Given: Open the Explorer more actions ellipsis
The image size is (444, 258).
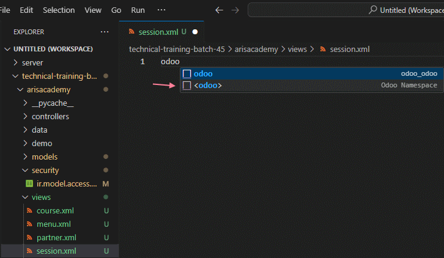Looking at the screenshot, I should point(105,32).
